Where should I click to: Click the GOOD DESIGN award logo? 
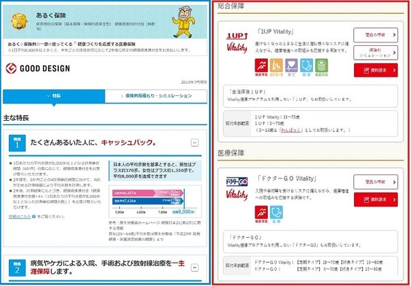click(x=38, y=69)
